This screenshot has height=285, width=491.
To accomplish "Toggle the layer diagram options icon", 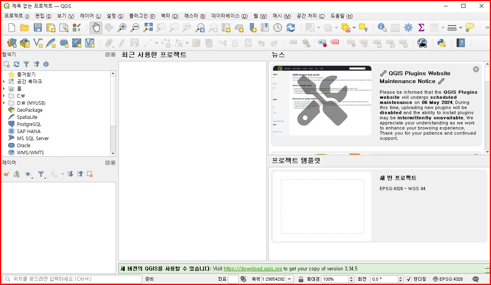I will point(306,43).
